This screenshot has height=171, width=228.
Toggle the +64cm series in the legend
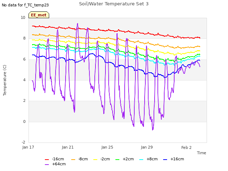[55, 164]
